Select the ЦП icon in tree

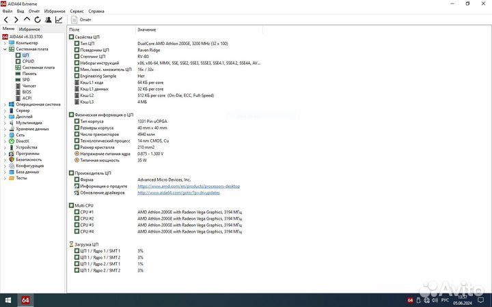pyautogui.click(x=18, y=55)
